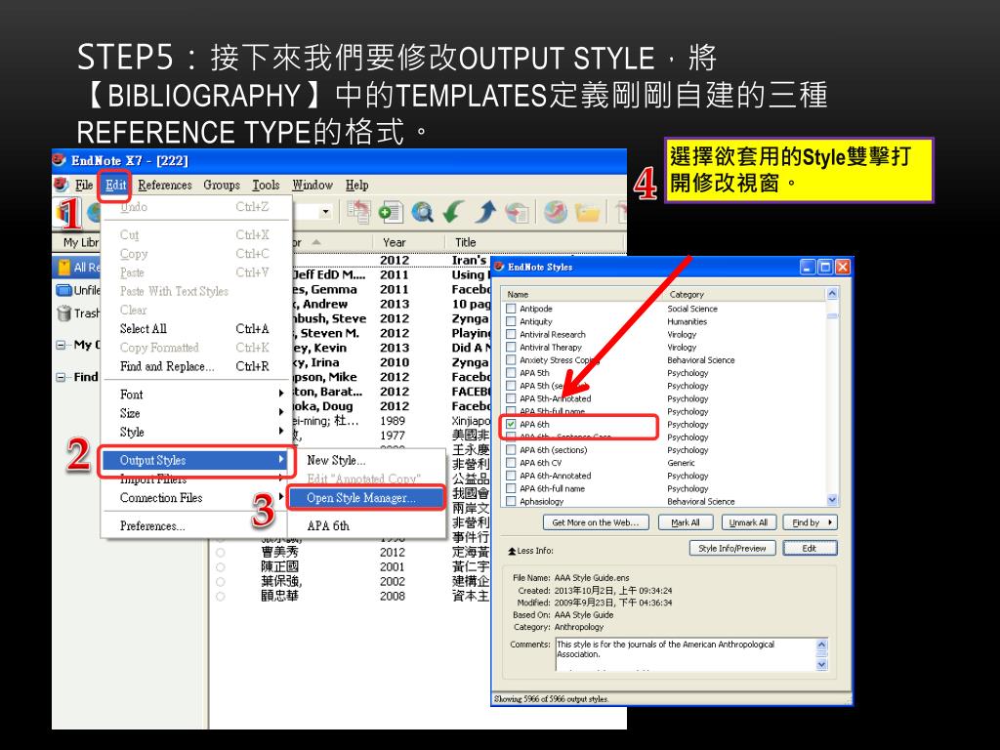This screenshot has width=1000, height=750.
Task: Click EndNote Styles dialog title bar icon
Action: point(499,267)
